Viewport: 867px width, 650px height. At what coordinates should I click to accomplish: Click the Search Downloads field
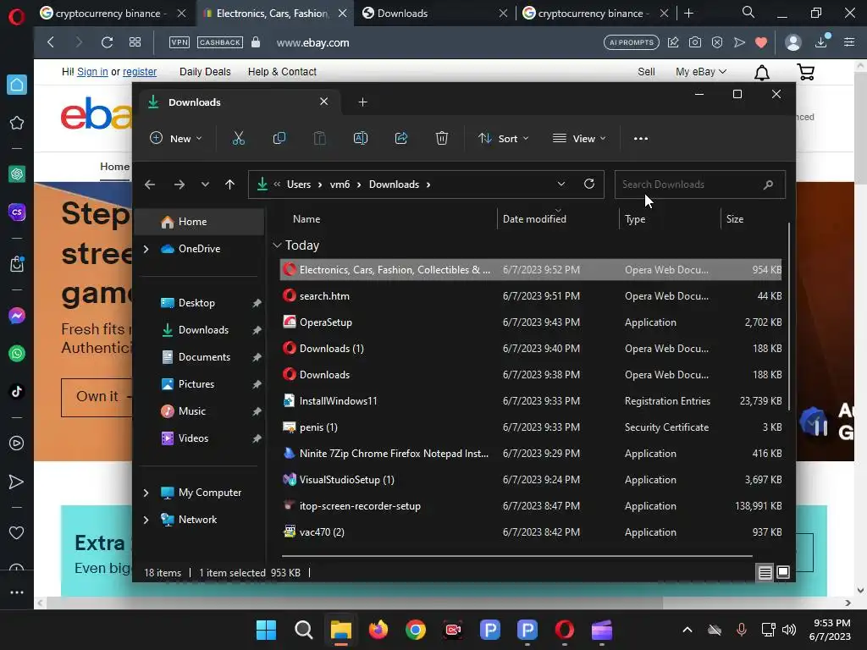(x=699, y=184)
